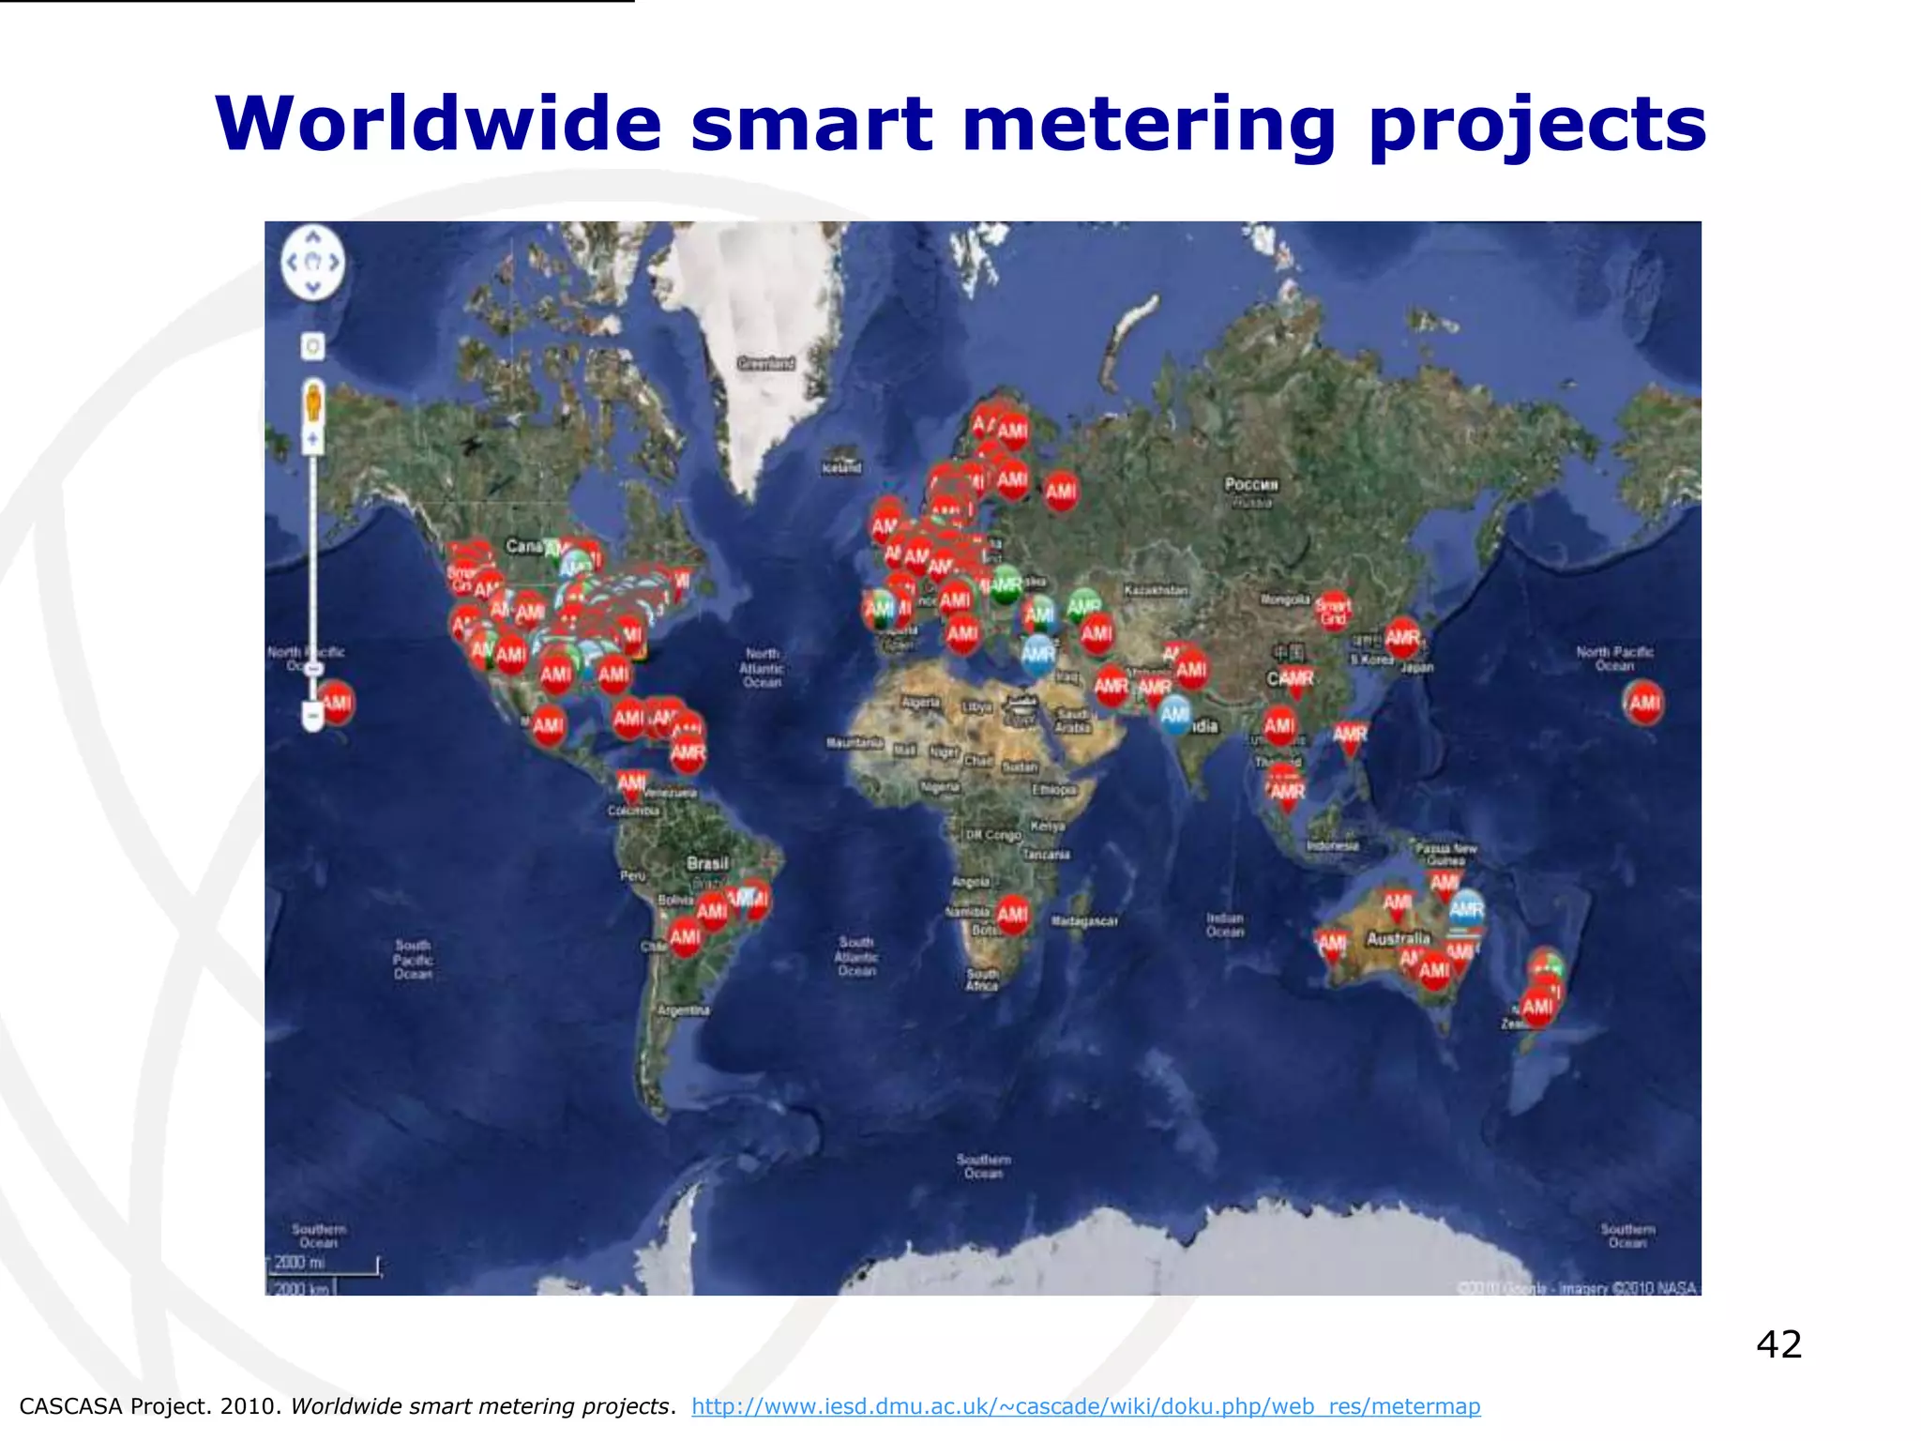Zoom in with the plus button
This screenshot has height=1441, width=1921.
[x=313, y=440]
